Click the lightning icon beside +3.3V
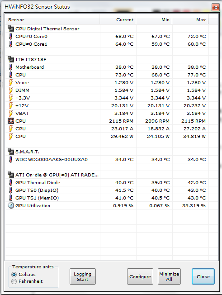This screenshot has width=222, height=295. click(x=11, y=98)
